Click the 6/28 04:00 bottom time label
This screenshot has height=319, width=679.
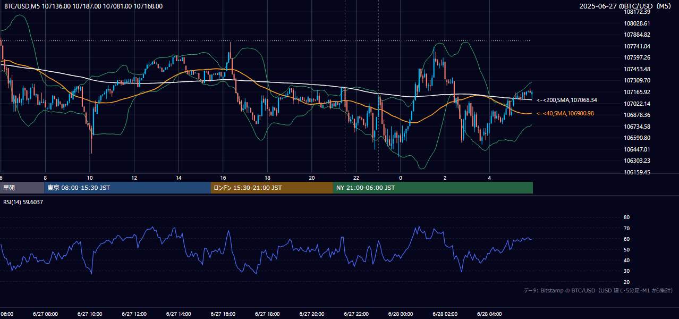(489, 314)
